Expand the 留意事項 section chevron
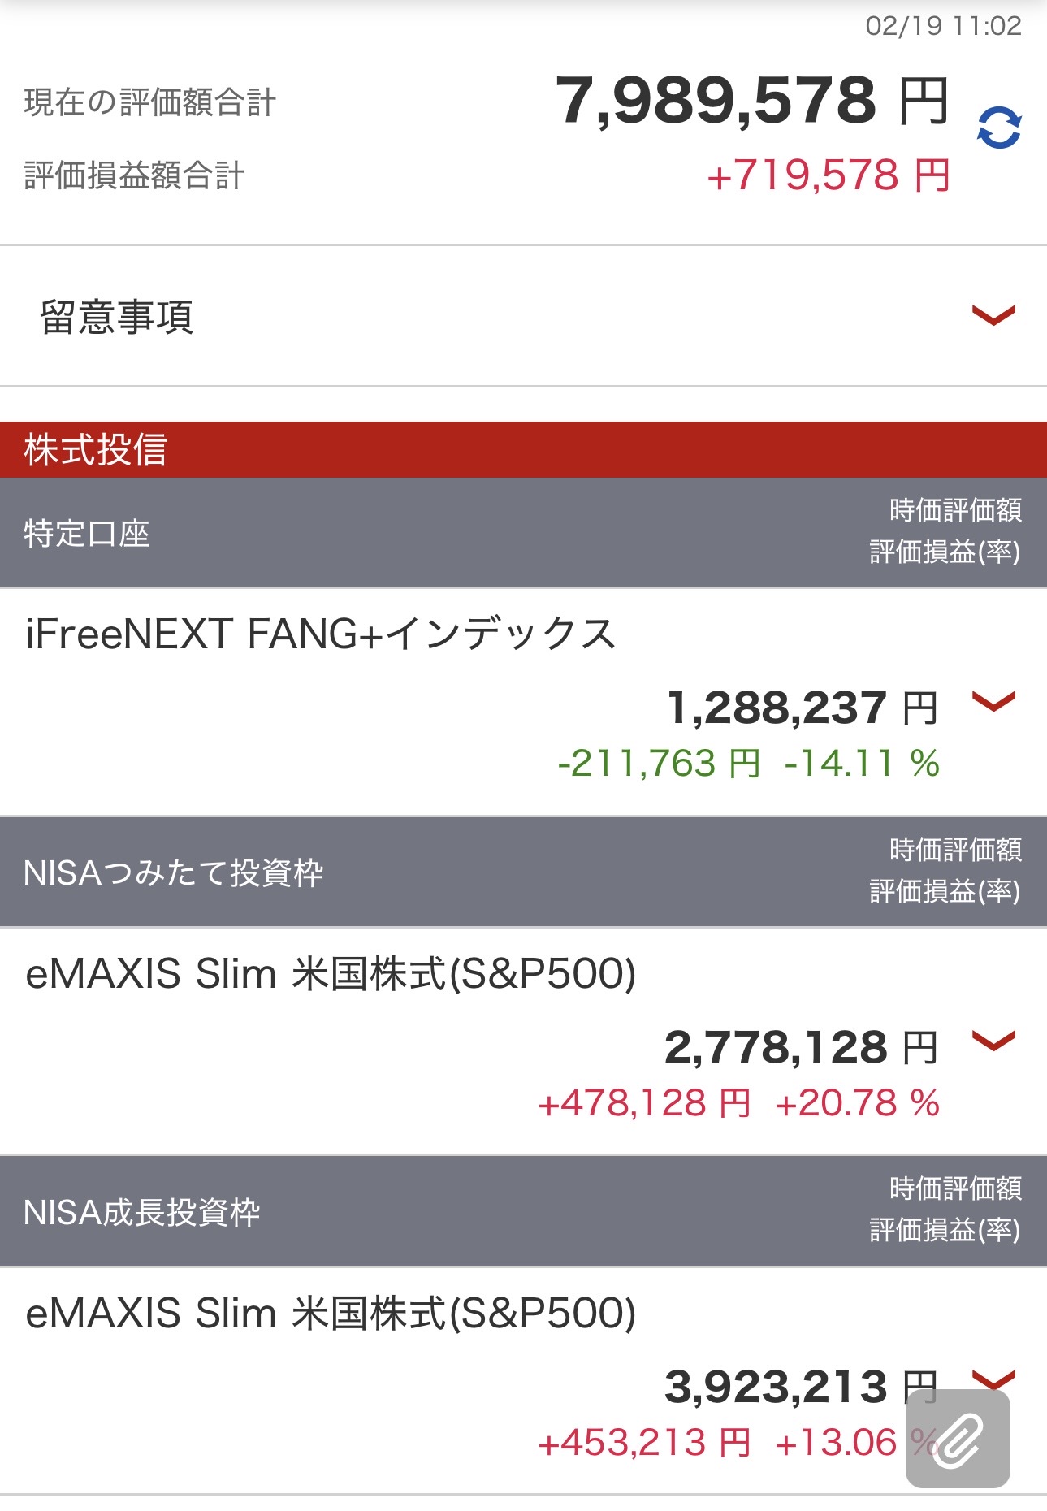This screenshot has height=1511, width=1047. pyautogui.click(x=993, y=314)
